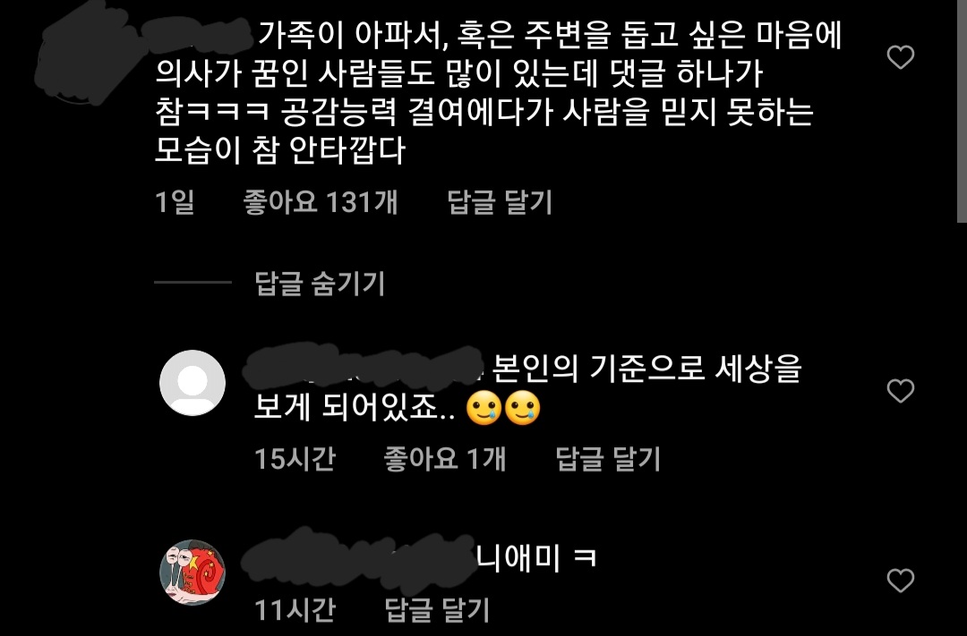The width and height of the screenshot is (967, 636).
Task: Open the blurred username before 본인의 기준으로
Action: (362, 368)
